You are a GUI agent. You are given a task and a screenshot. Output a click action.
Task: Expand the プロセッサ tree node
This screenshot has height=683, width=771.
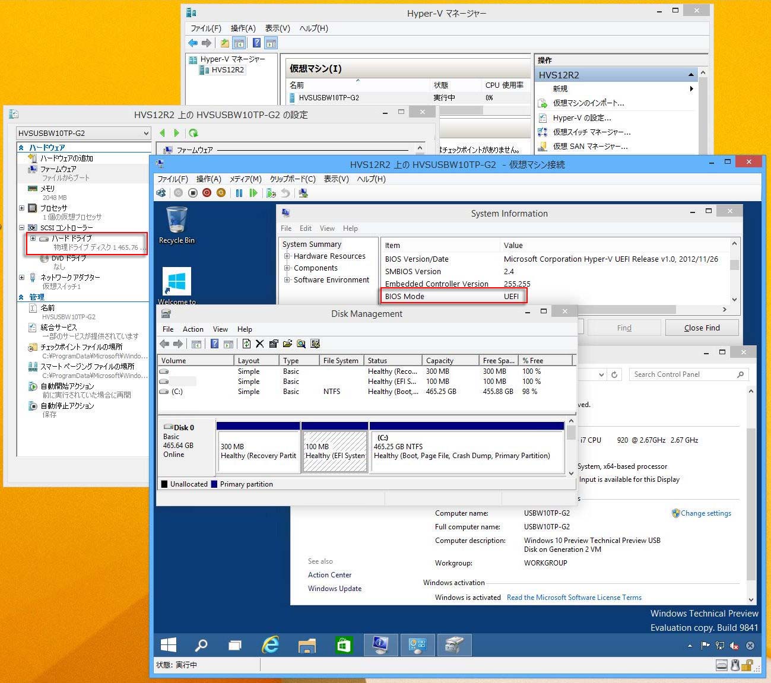(x=22, y=208)
